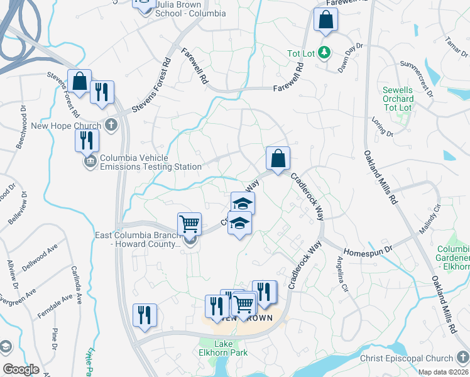Select the Beechwood Dr label
The height and width of the screenshot is (377, 470).
(x=21, y=127)
